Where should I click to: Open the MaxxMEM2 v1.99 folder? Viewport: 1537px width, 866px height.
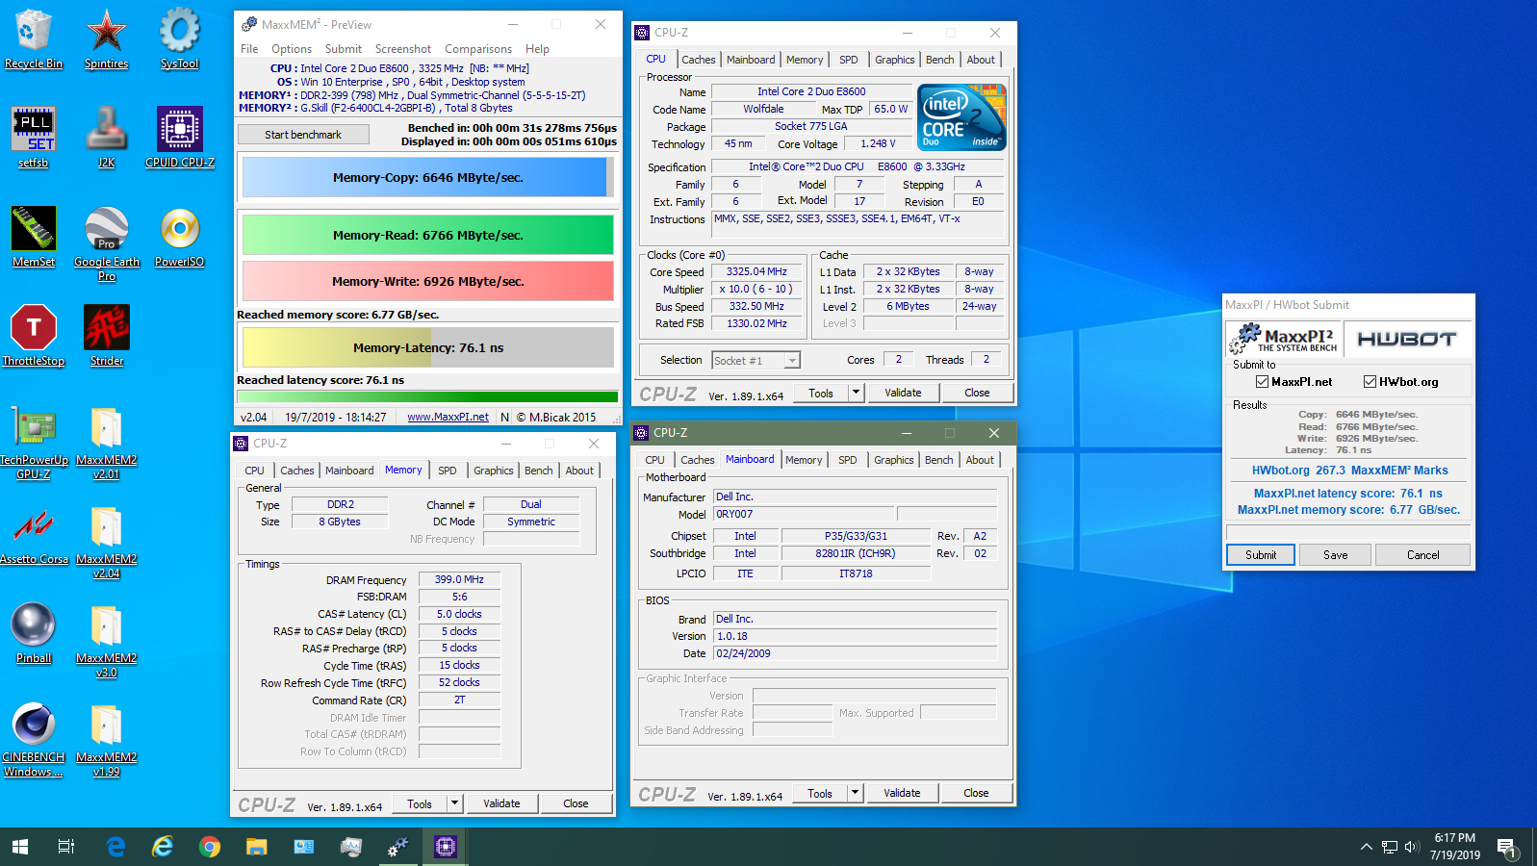tap(107, 740)
